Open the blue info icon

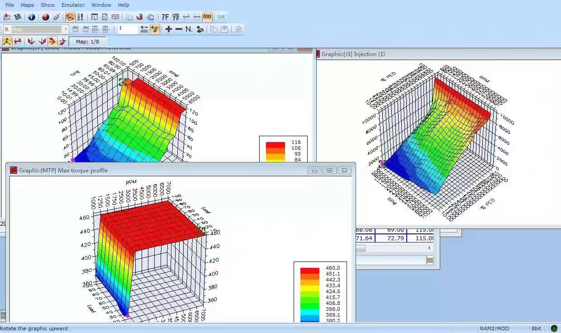coord(32,17)
